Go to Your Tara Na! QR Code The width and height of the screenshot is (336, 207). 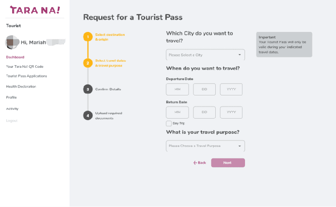[24, 67]
